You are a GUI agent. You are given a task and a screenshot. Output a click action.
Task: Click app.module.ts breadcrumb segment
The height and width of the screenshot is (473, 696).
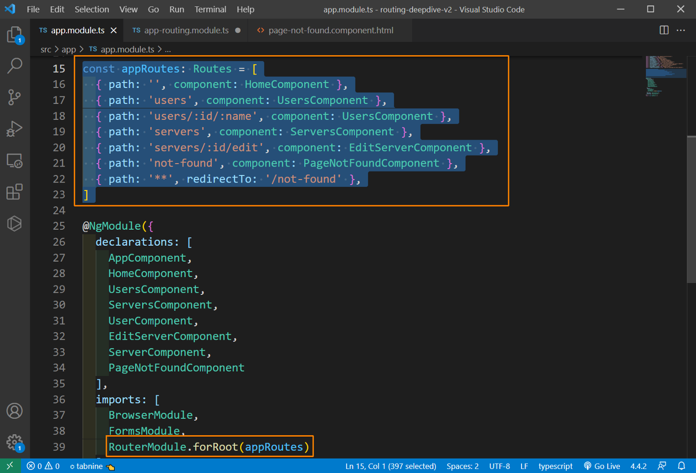(x=127, y=49)
